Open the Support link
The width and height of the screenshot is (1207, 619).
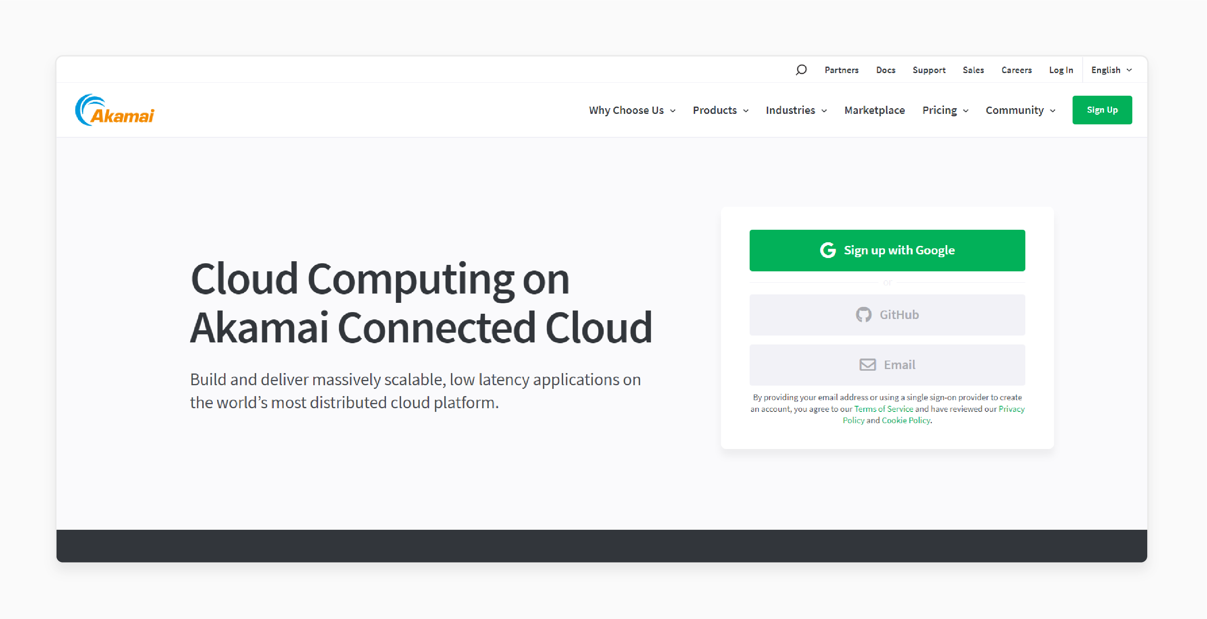click(929, 70)
